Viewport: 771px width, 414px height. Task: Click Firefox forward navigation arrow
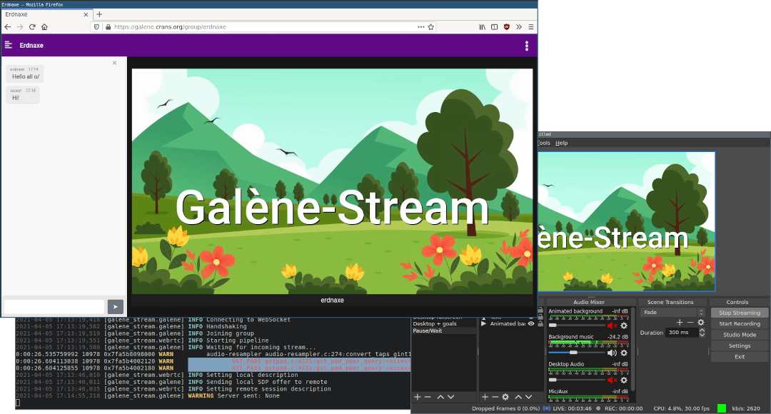coord(20,27)
